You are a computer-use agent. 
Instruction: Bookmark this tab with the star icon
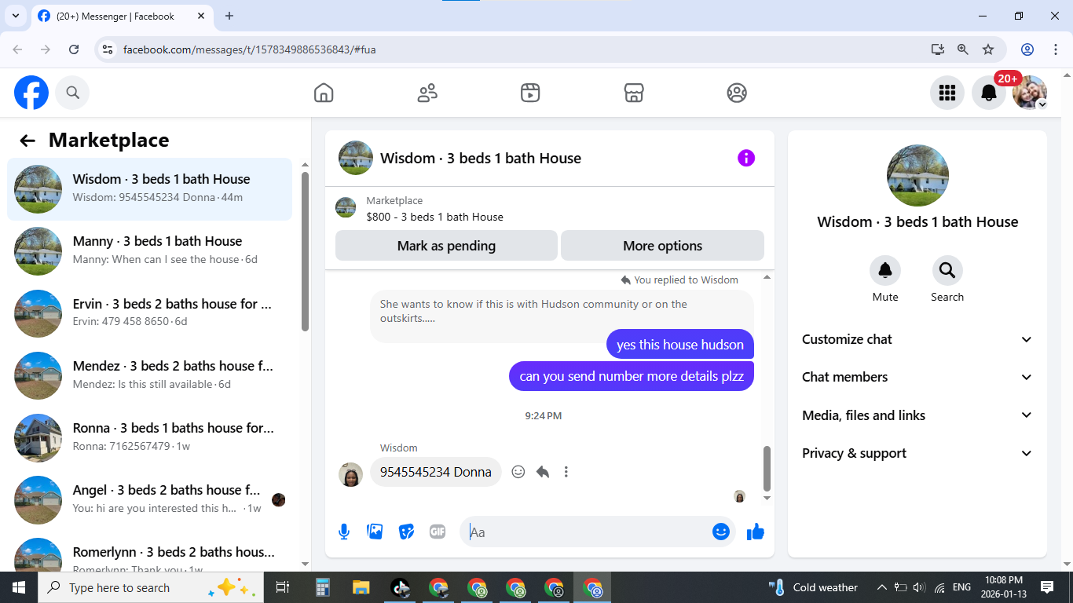pos(988,49)
